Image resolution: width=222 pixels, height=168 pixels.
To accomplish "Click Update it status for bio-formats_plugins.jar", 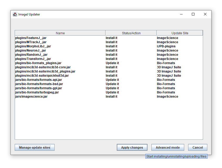I will click(x=112, y=63).
